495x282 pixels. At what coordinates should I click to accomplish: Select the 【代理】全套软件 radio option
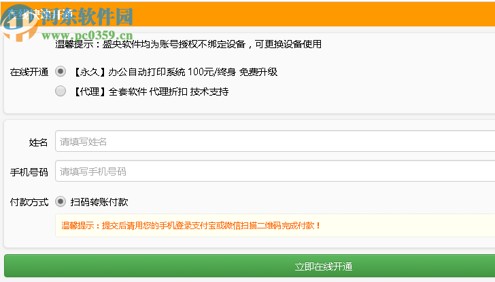61,91
